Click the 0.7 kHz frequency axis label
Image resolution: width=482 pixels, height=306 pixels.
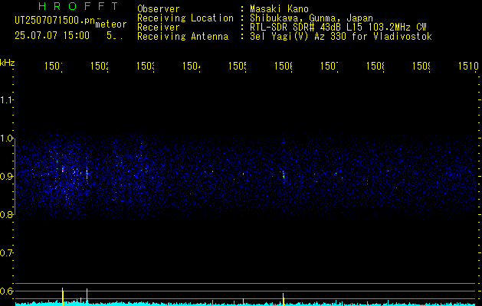pos(6,252)
